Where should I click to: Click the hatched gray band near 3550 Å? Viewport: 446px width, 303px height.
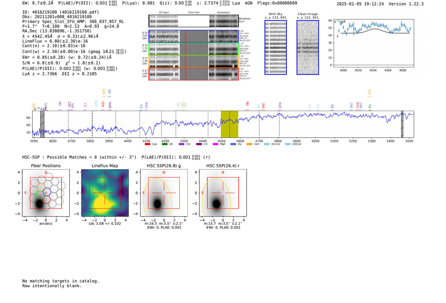42,124
